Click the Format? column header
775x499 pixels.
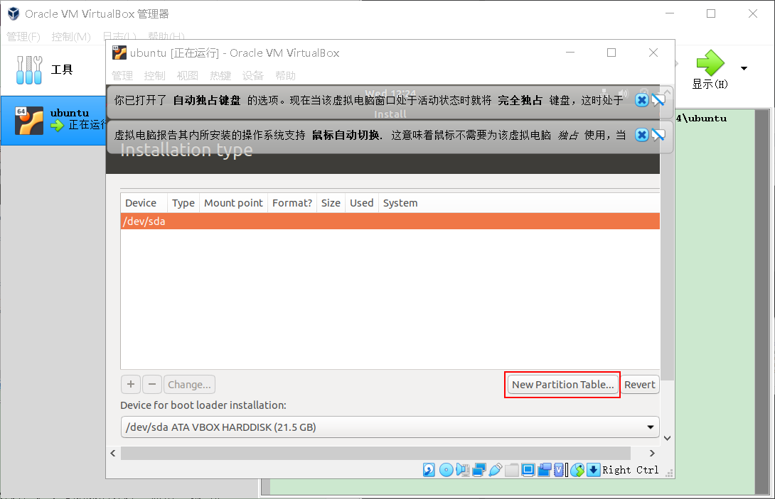(x=292, y=203)
